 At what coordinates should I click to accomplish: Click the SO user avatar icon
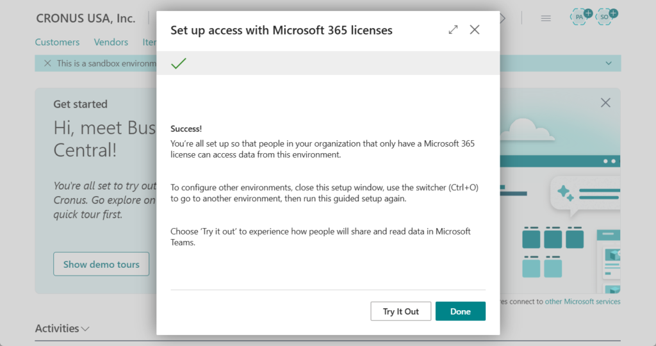click(x=605, y=17)
